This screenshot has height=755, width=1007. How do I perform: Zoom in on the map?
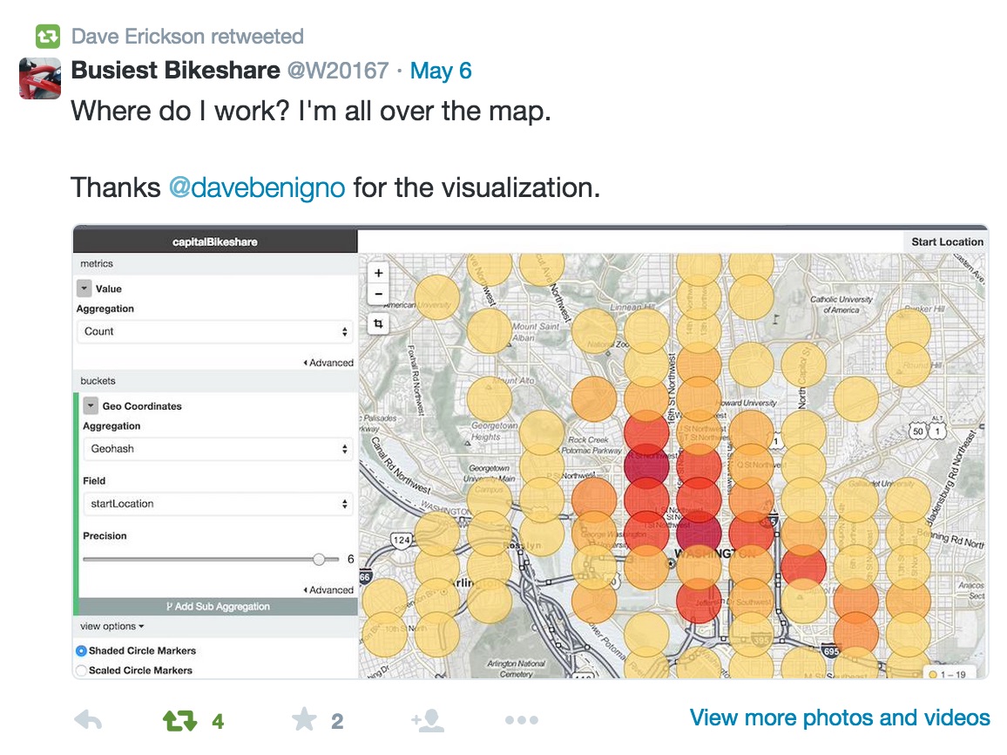378,273
